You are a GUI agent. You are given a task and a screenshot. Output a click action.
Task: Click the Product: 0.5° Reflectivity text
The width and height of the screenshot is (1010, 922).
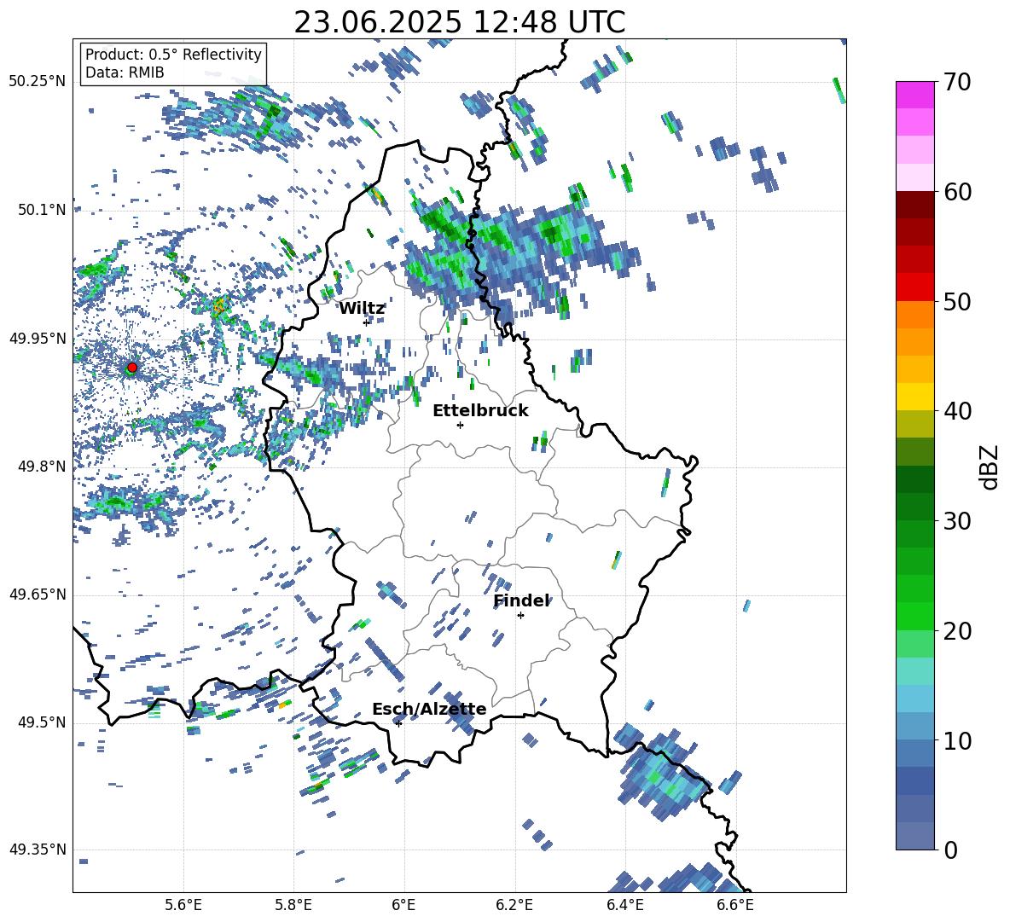173,55
